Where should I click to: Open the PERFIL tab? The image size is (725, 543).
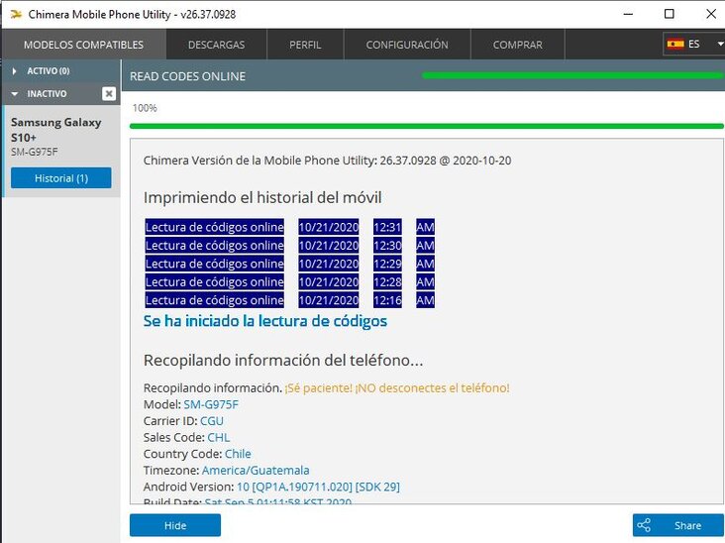[x=305, y=45]
